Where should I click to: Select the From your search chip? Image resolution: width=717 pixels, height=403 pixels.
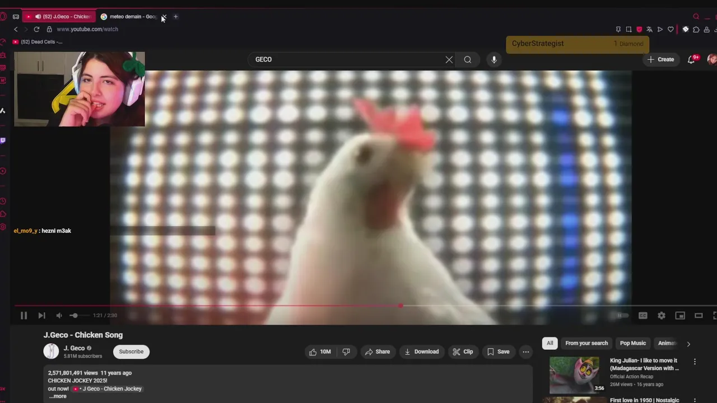(586, 343)
